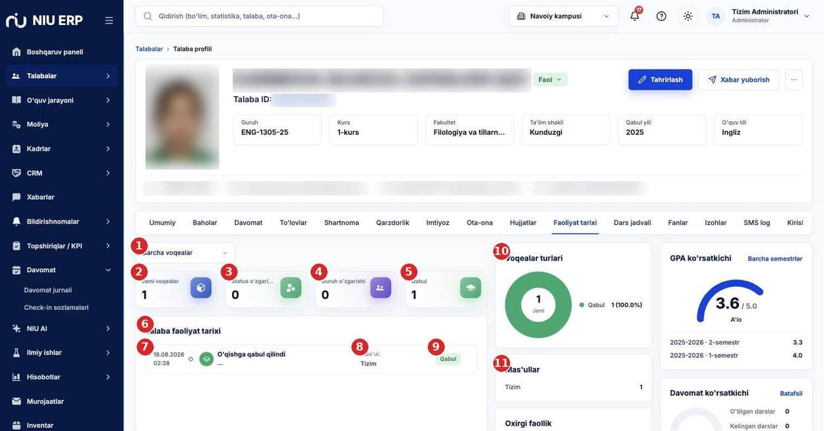Switch to the To'lovlar tab
Screen dimensions: 824x431
pyautogui.click(x=293, y=222)
